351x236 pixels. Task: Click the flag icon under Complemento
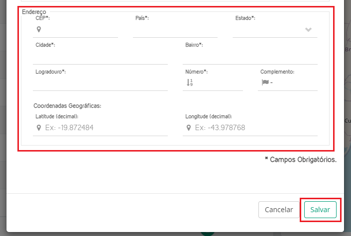tap(265, 82)
